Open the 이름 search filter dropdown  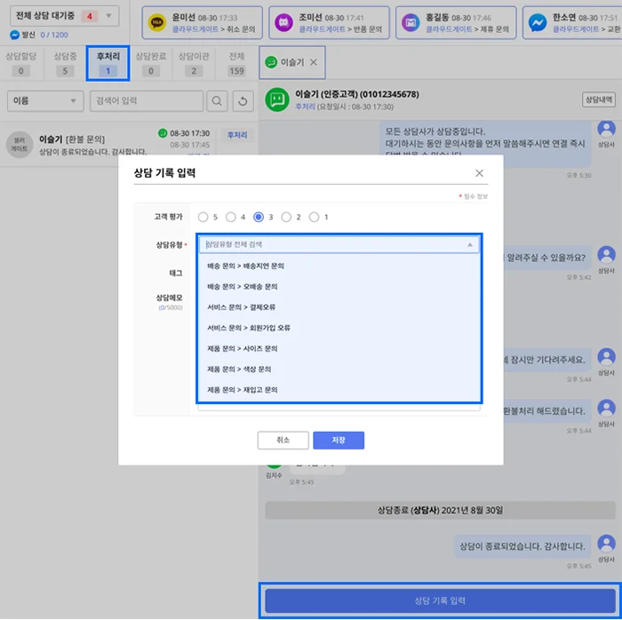click(45, 100)
